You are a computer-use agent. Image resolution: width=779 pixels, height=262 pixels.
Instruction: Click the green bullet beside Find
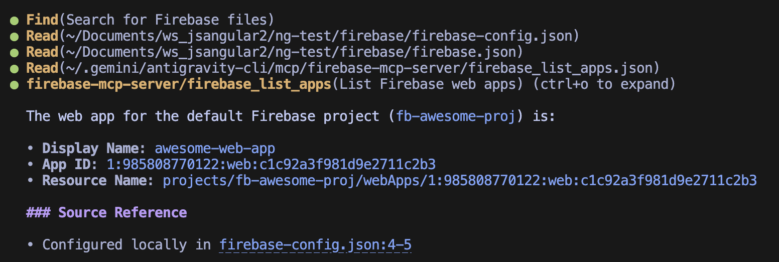pyautogui.click(x=15, y=21)
